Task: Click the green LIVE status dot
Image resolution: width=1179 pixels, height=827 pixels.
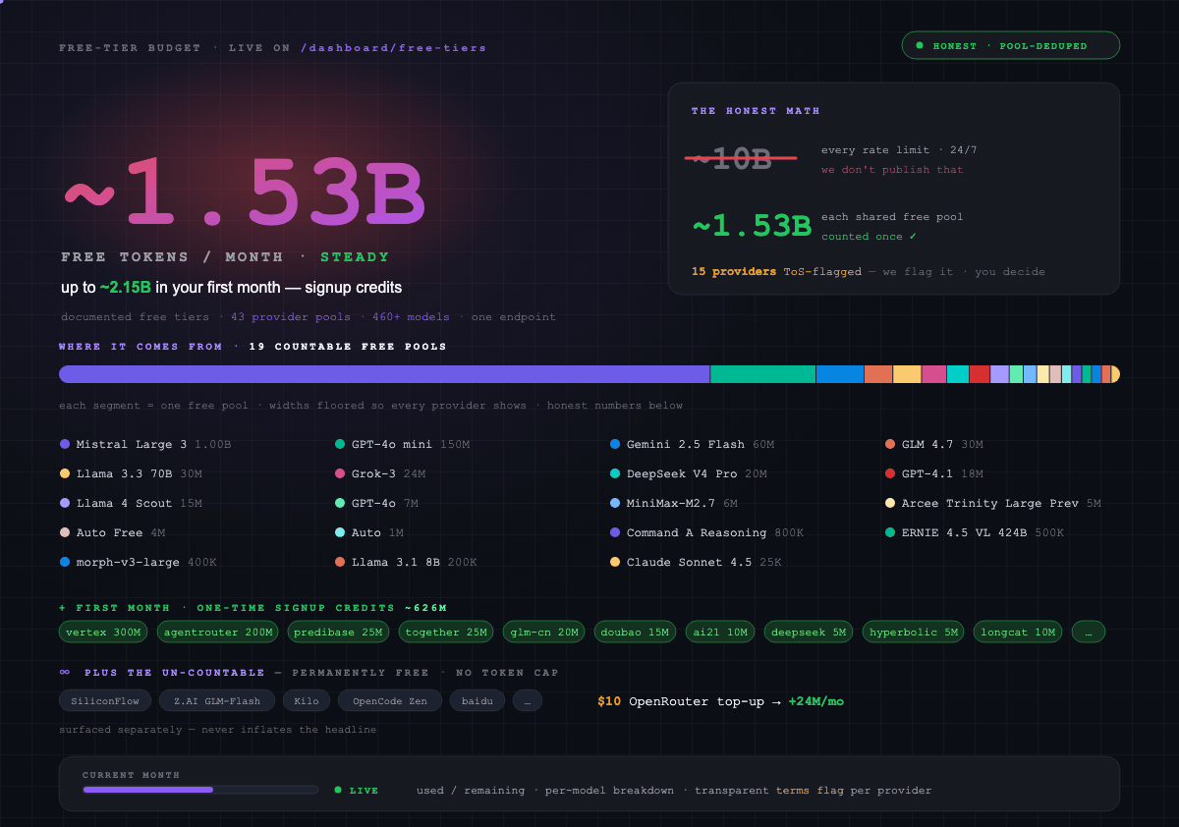Action: click(x=338, y=790)
